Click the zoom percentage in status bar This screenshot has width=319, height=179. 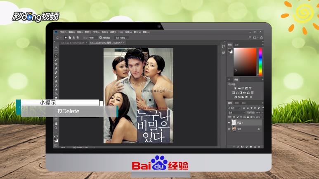coord(63,147)
